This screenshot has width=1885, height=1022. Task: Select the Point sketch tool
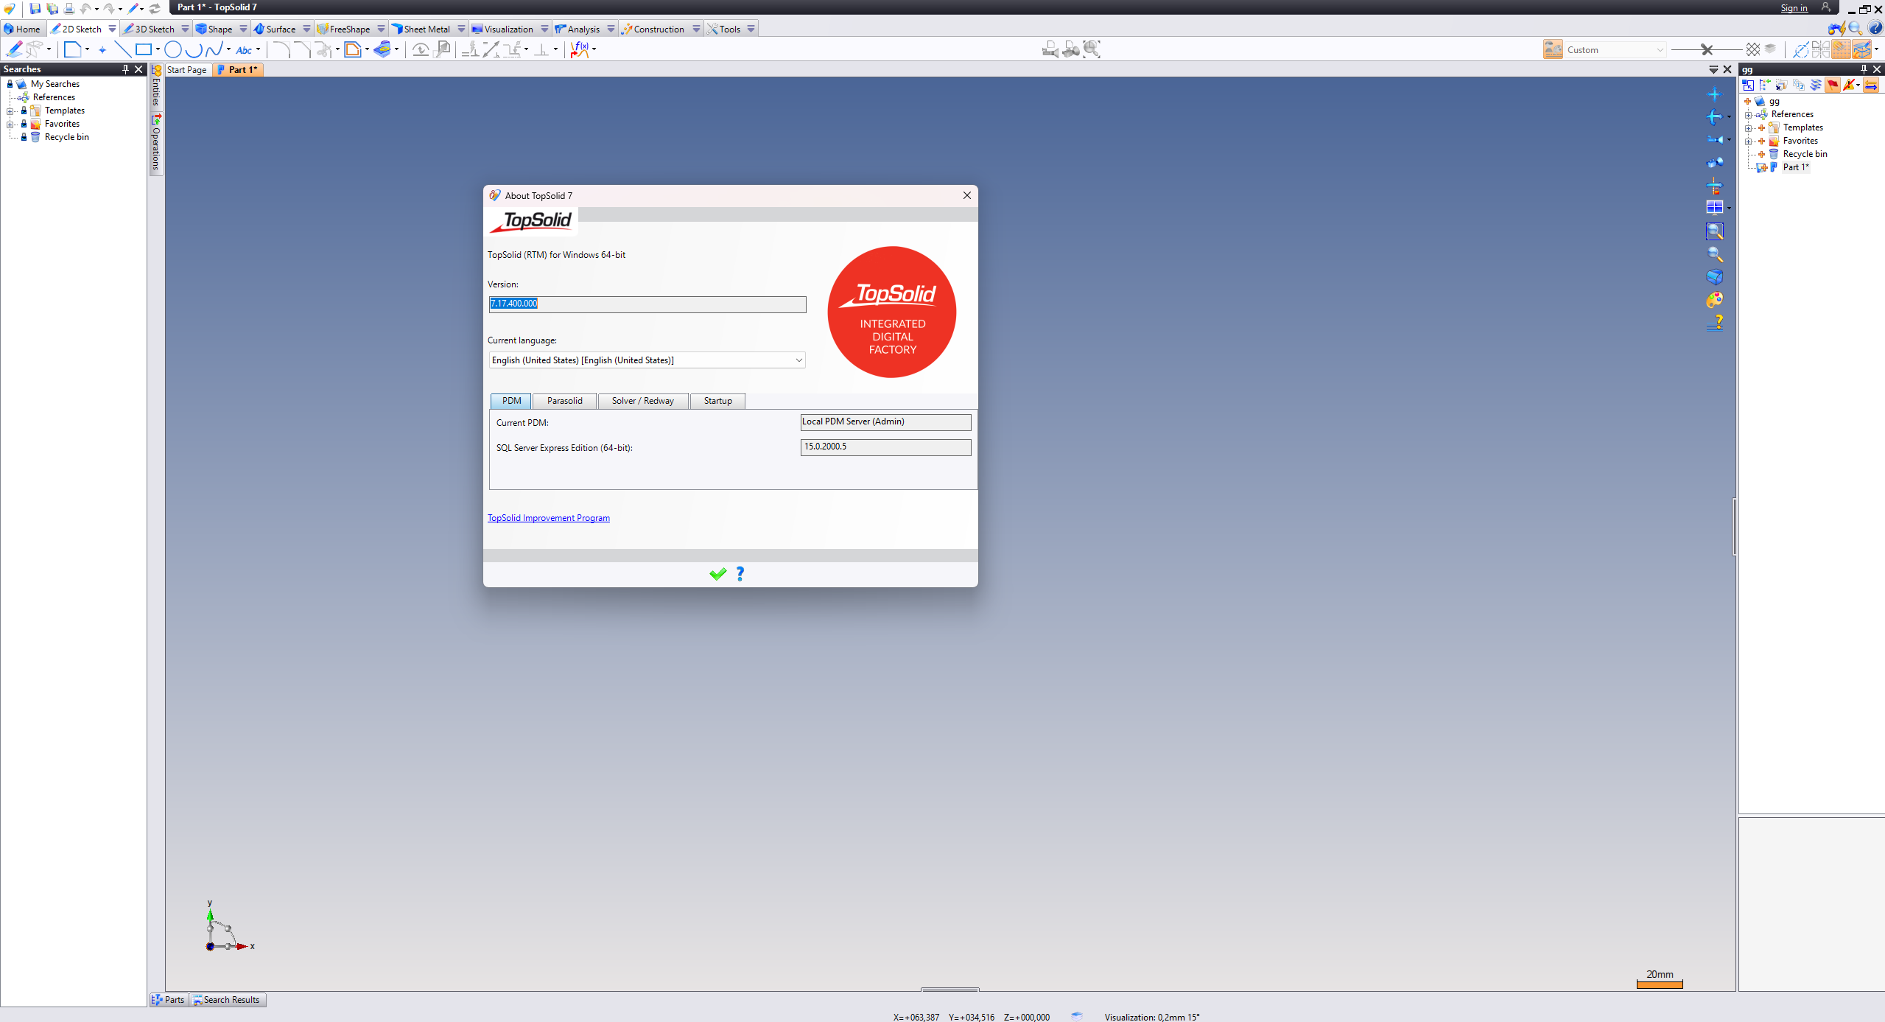102,49
